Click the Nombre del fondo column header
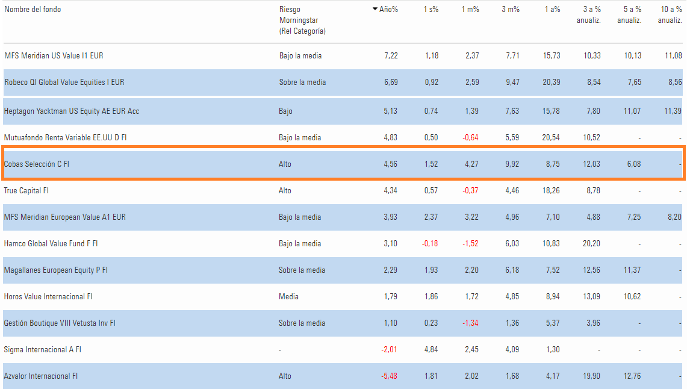This screenshot has height=389, width=687. (33, 10)
